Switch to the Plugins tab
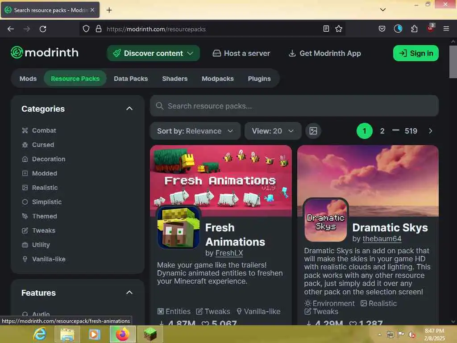The width and height of the screenshot is (457, 343). 259,79
